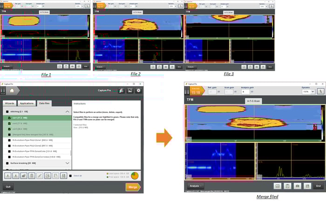Click the import (download arrow) toolbar icon
The width and height of the screenshot is (326, 202).
coord(8,176)
